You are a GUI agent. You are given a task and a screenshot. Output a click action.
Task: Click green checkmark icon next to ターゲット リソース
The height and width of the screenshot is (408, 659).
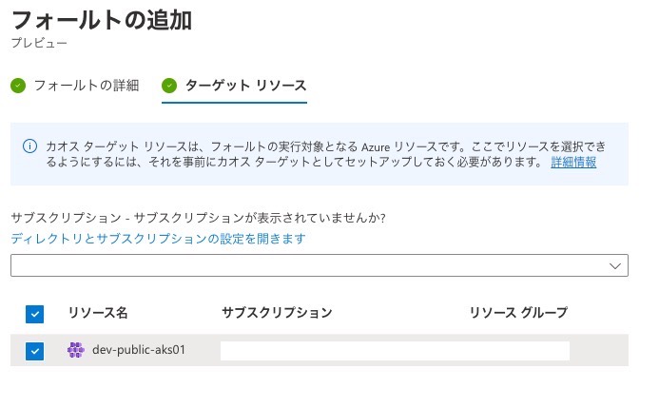(169, 86)
